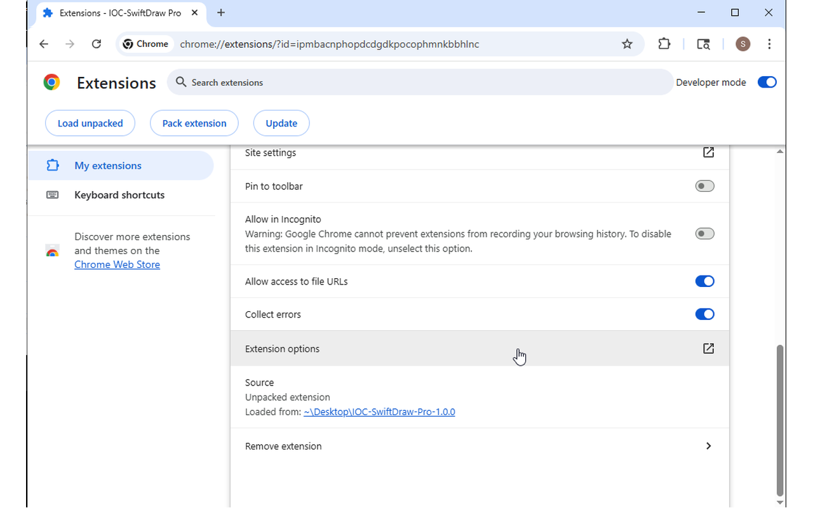
Task: Disable Allow access to file URLs
Action: point(705,281)
